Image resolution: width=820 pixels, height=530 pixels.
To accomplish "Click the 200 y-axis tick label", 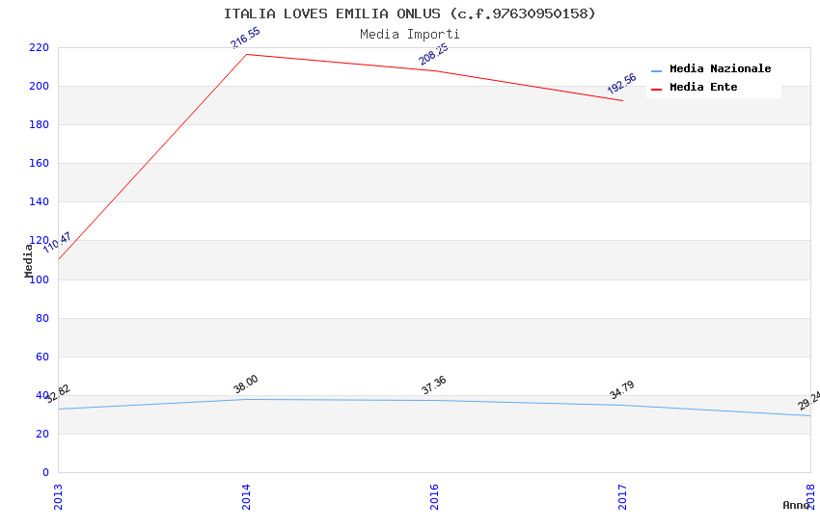I will click(x=39, y=86).
